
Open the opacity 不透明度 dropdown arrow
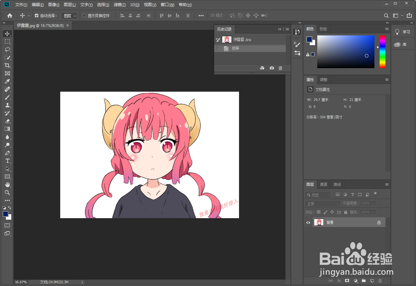coord(374,203)
